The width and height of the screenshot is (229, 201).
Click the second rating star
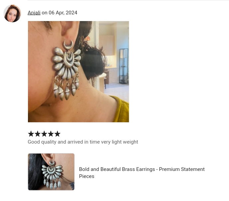coord(38,134)
